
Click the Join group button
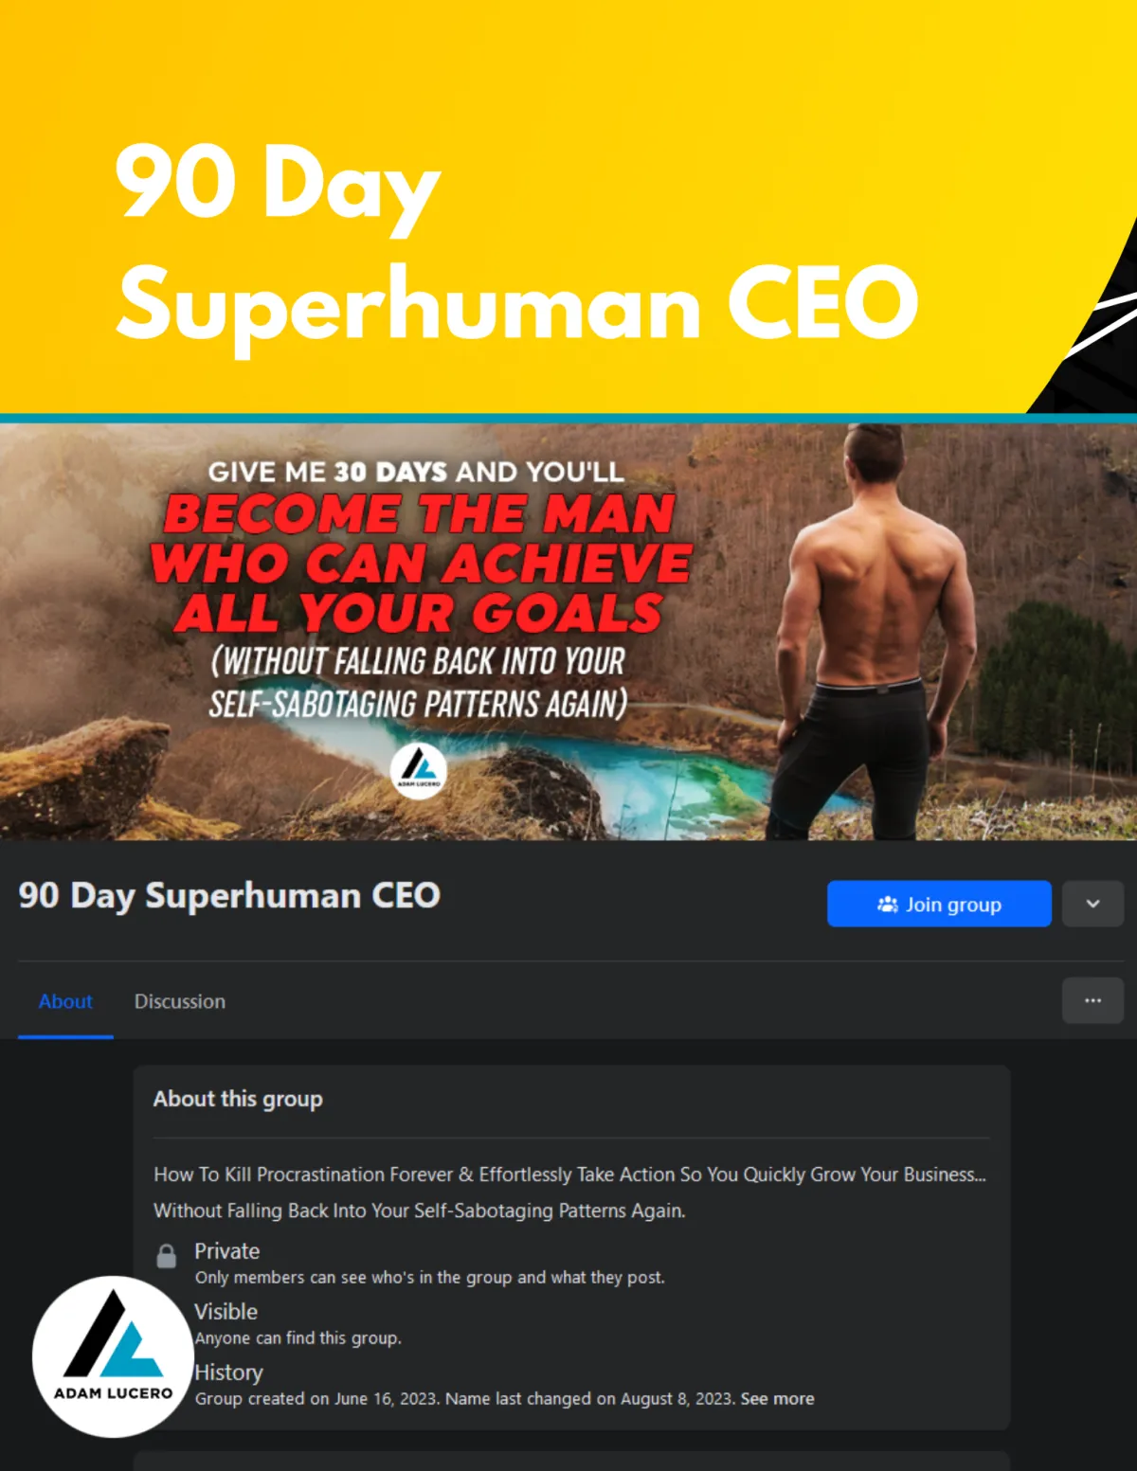pos(939,904)
